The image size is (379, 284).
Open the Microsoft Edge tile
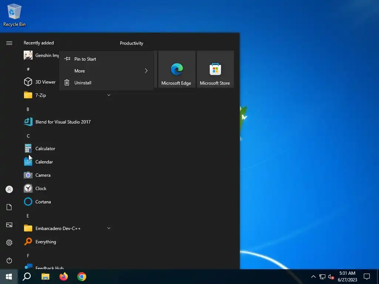[x=177, y=69]
